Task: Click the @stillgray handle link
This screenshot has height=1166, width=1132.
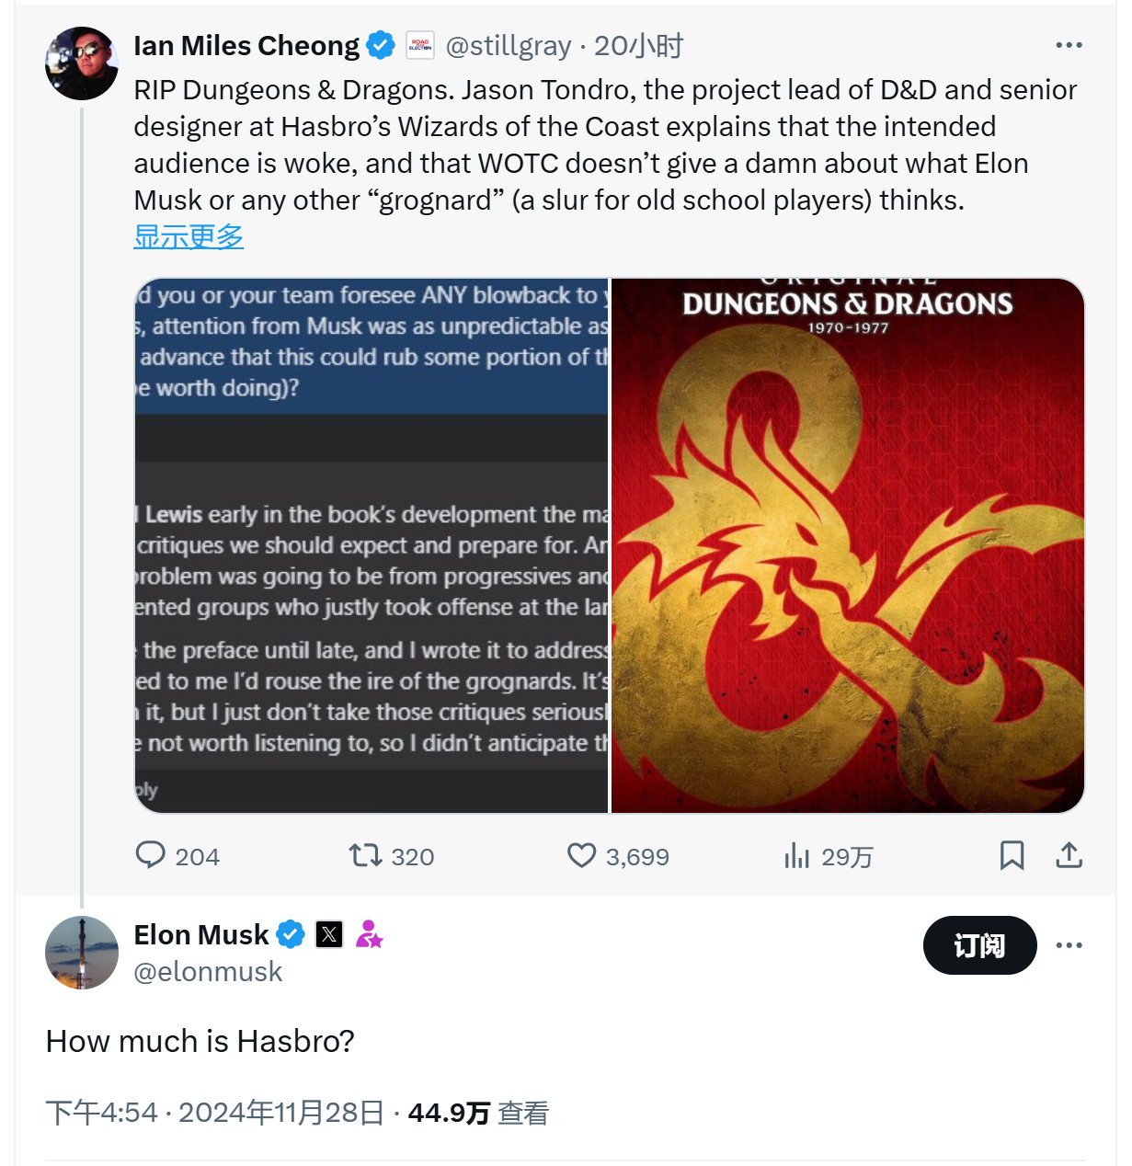Action: (508, 46)
